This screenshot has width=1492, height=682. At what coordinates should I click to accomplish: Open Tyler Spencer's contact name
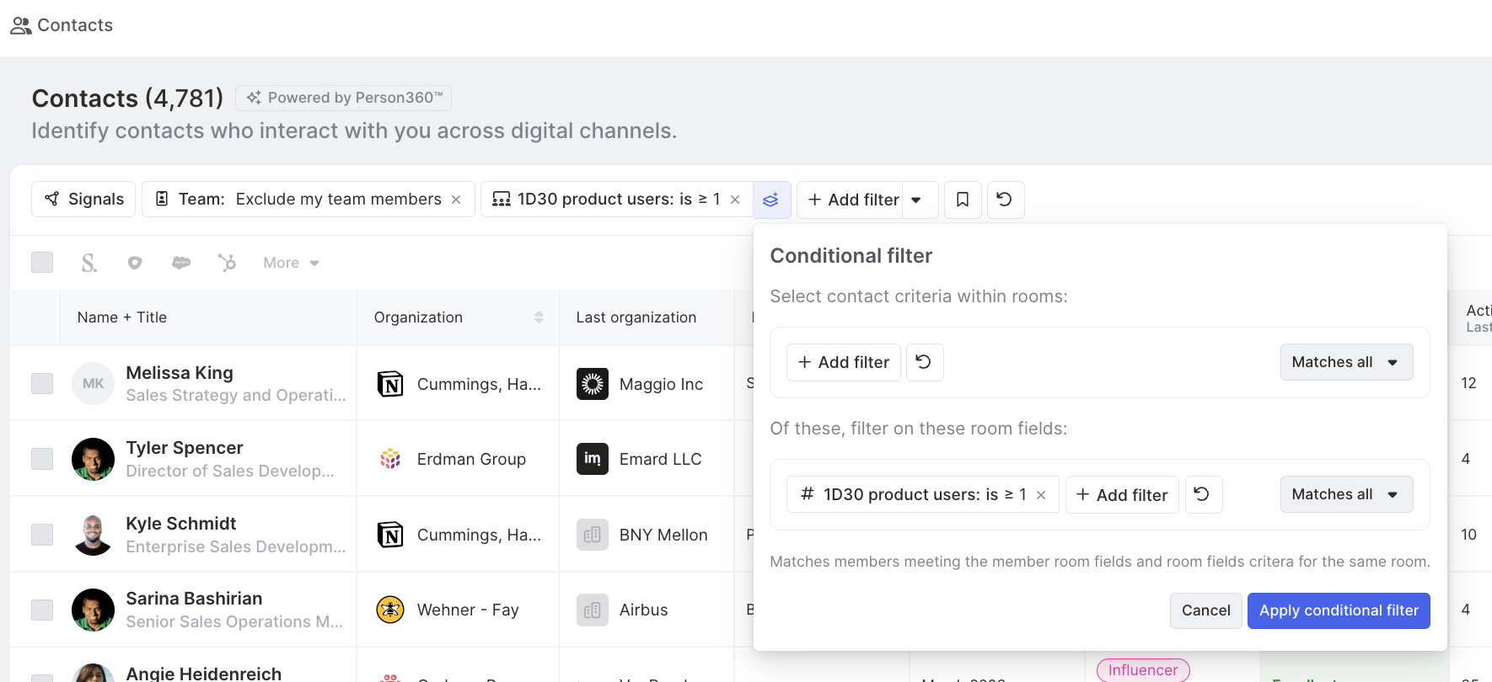point(185,448)
